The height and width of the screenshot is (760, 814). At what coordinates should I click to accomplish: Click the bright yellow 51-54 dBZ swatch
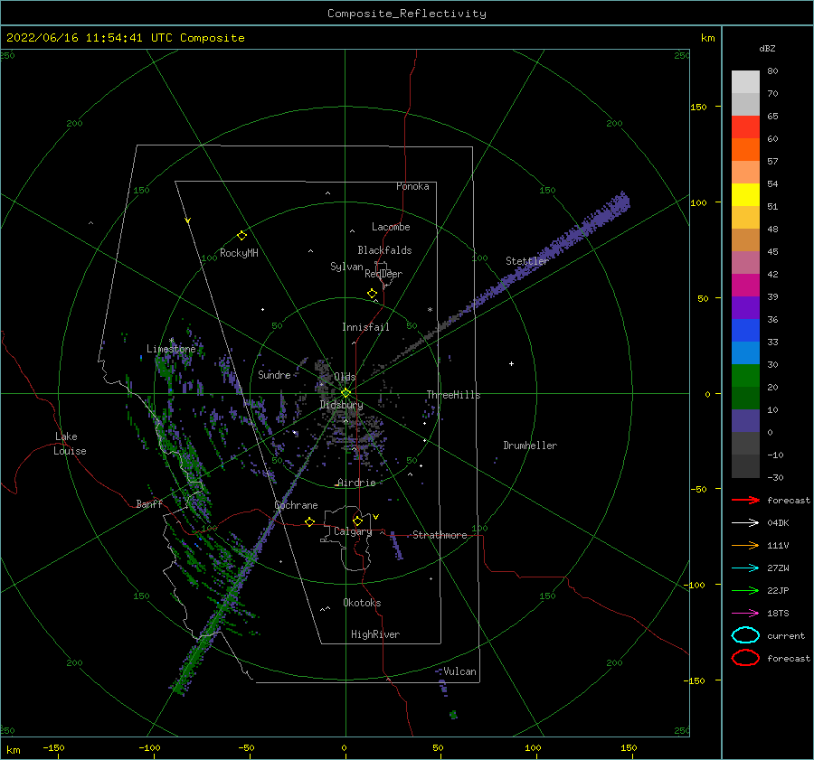click(745, 194)
